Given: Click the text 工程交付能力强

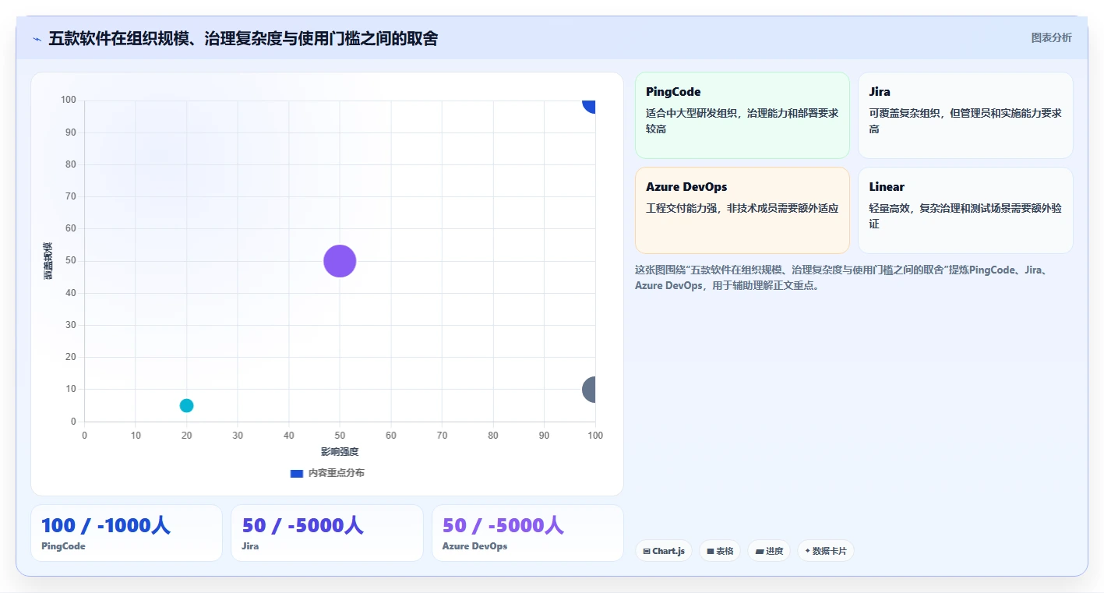Looking at the screenshot, I should 683,208.
